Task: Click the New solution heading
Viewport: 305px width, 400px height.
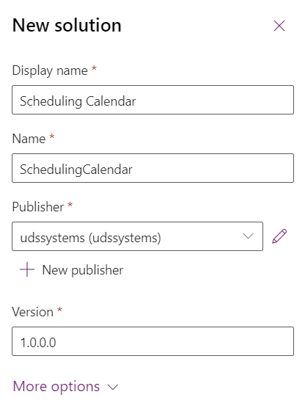Action: coord(67,25)
